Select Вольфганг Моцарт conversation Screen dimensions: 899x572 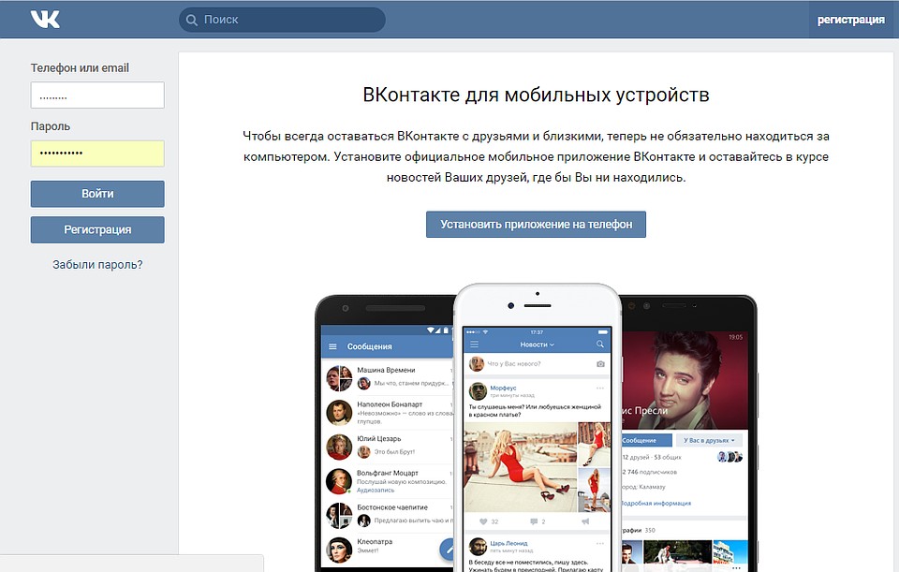click(x=388, y=481)
